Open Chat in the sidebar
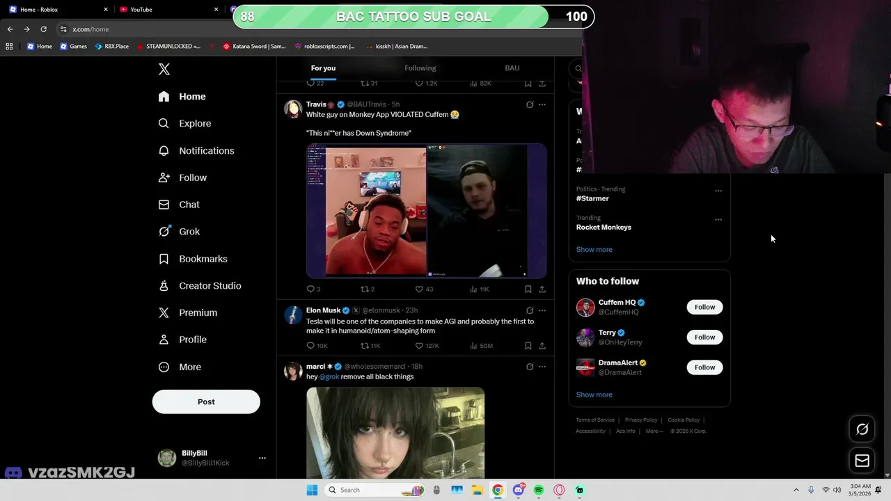The height and width of the screenshot is (501, 891). (x=180, y=205)
